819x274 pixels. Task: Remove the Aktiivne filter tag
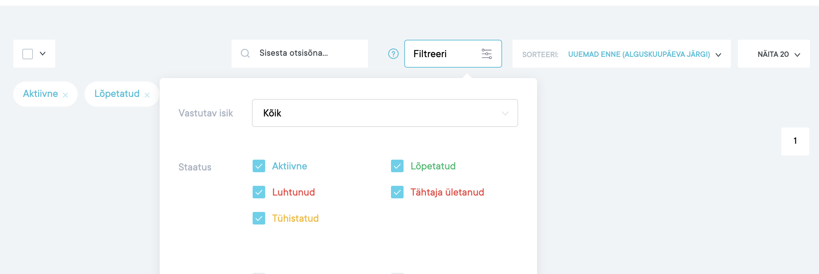[x=65, y=95]
